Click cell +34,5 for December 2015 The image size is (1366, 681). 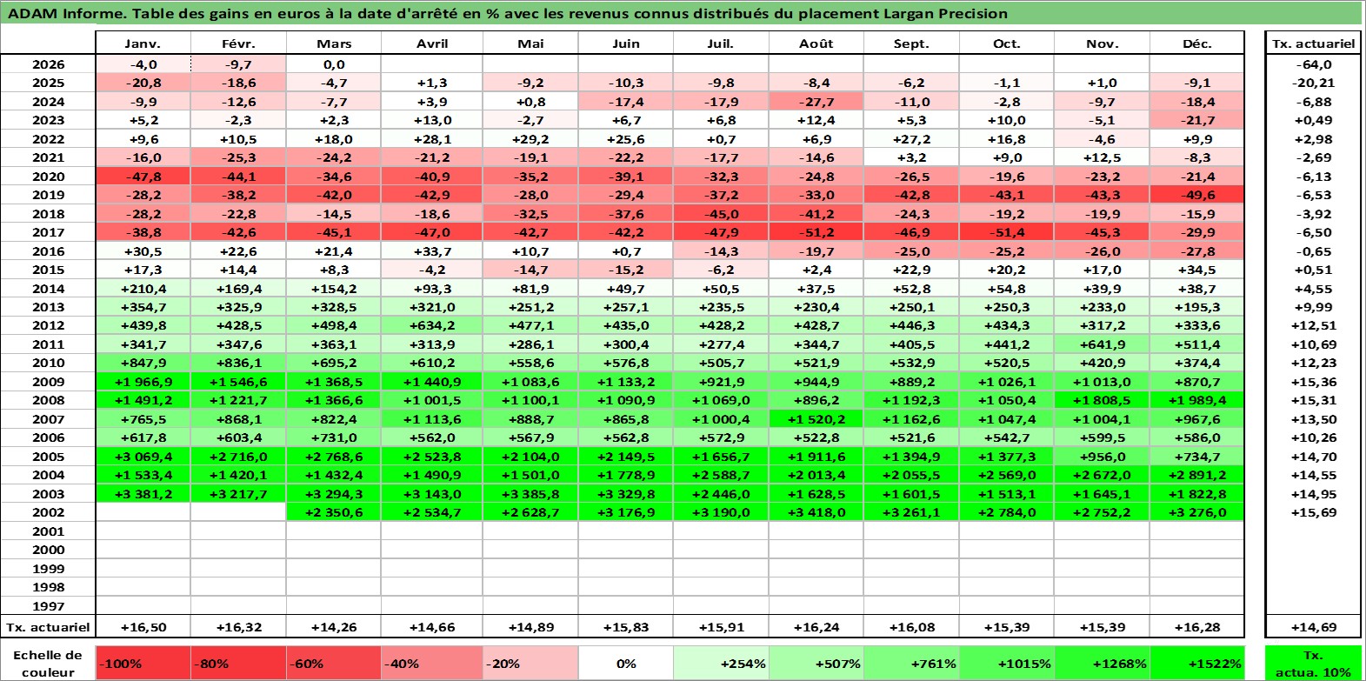(x=1197, y=270)
